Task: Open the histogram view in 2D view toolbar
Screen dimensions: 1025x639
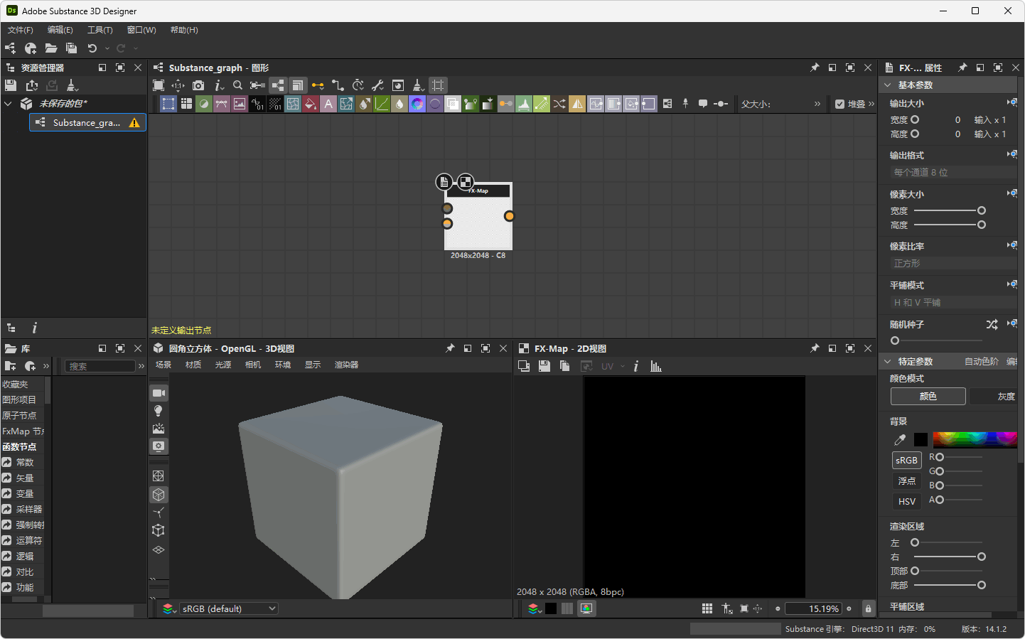Action: (655, 366)
